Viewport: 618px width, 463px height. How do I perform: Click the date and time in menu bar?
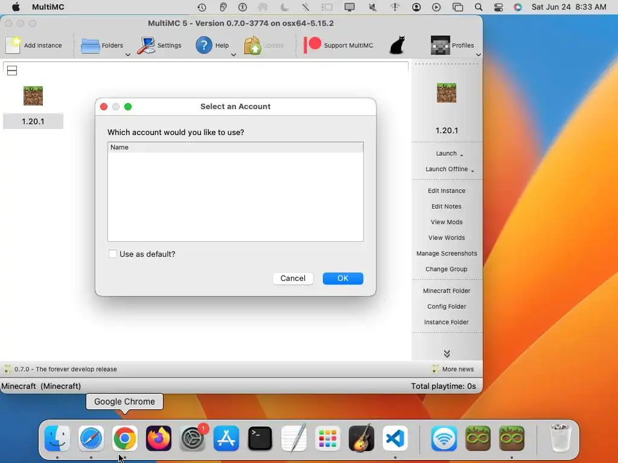click(569, 7)
